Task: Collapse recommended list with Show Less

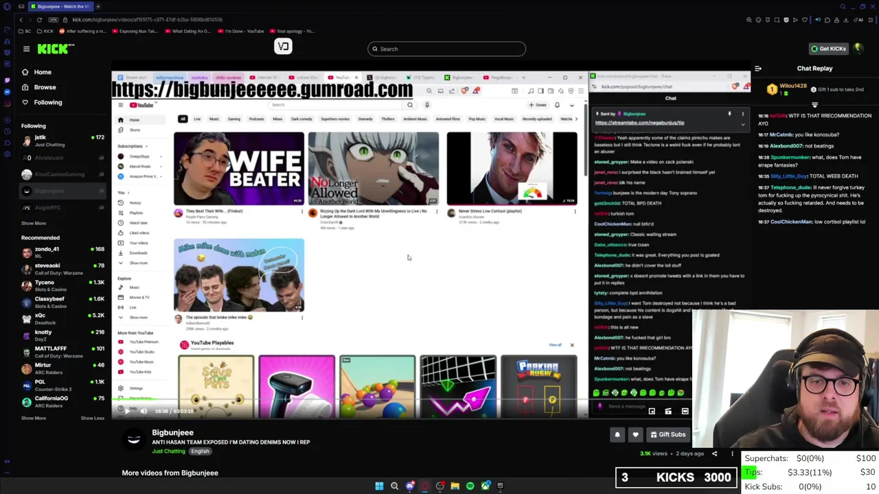Action: point(93,418)
